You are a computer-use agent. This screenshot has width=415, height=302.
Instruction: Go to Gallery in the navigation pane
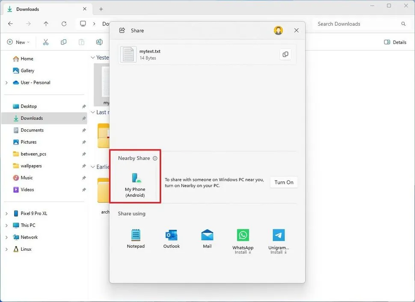click(27, 71)
